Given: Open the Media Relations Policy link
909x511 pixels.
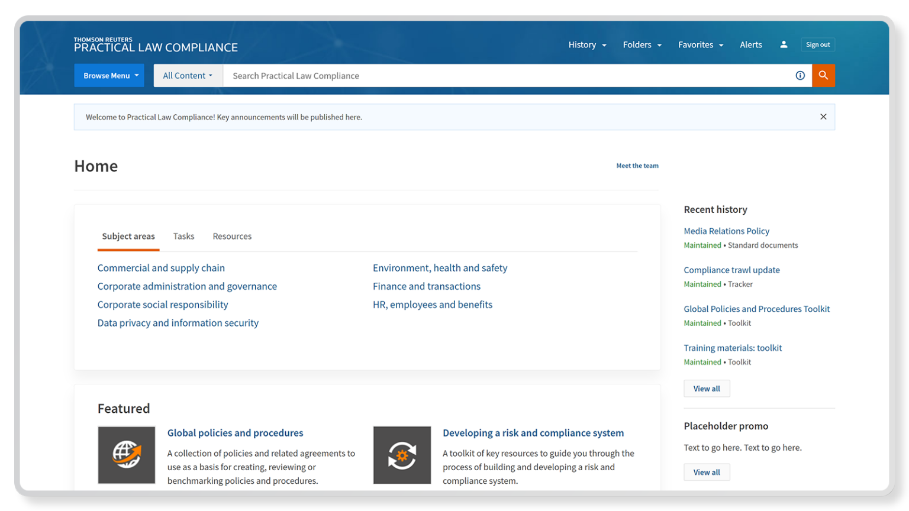Looking at the screenshot, I should point(726,231).
